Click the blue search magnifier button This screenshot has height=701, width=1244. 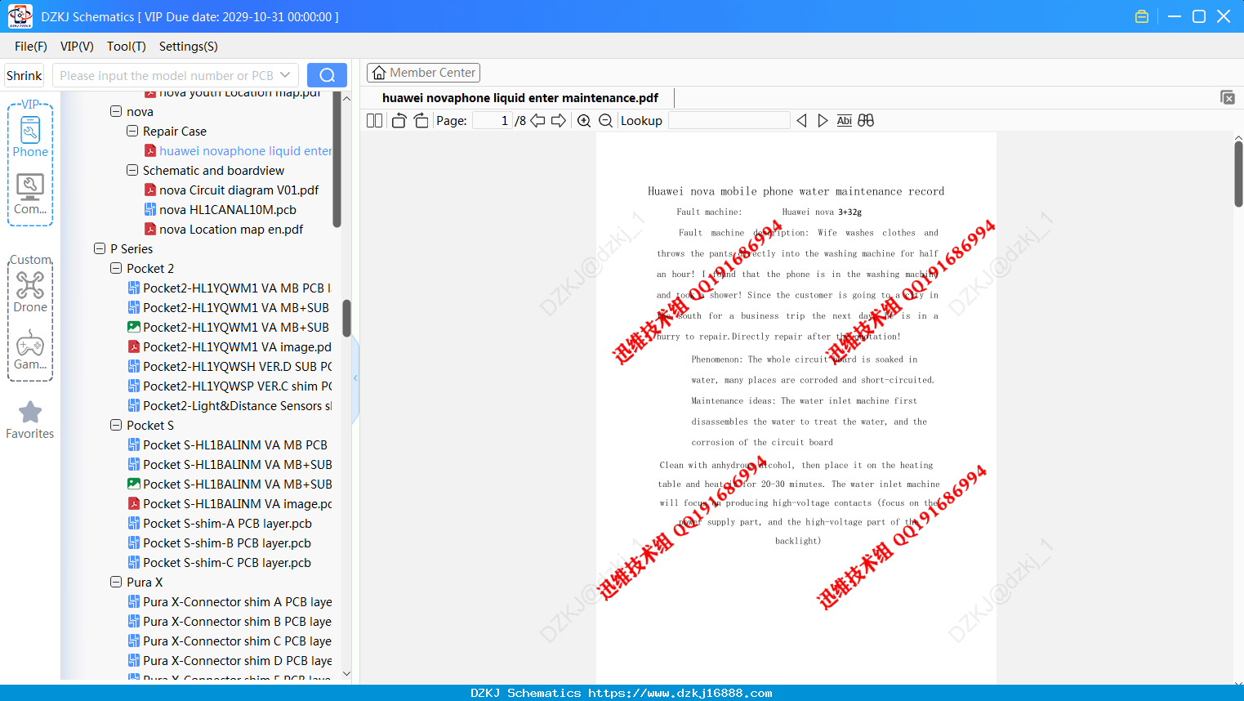[327, 75]
